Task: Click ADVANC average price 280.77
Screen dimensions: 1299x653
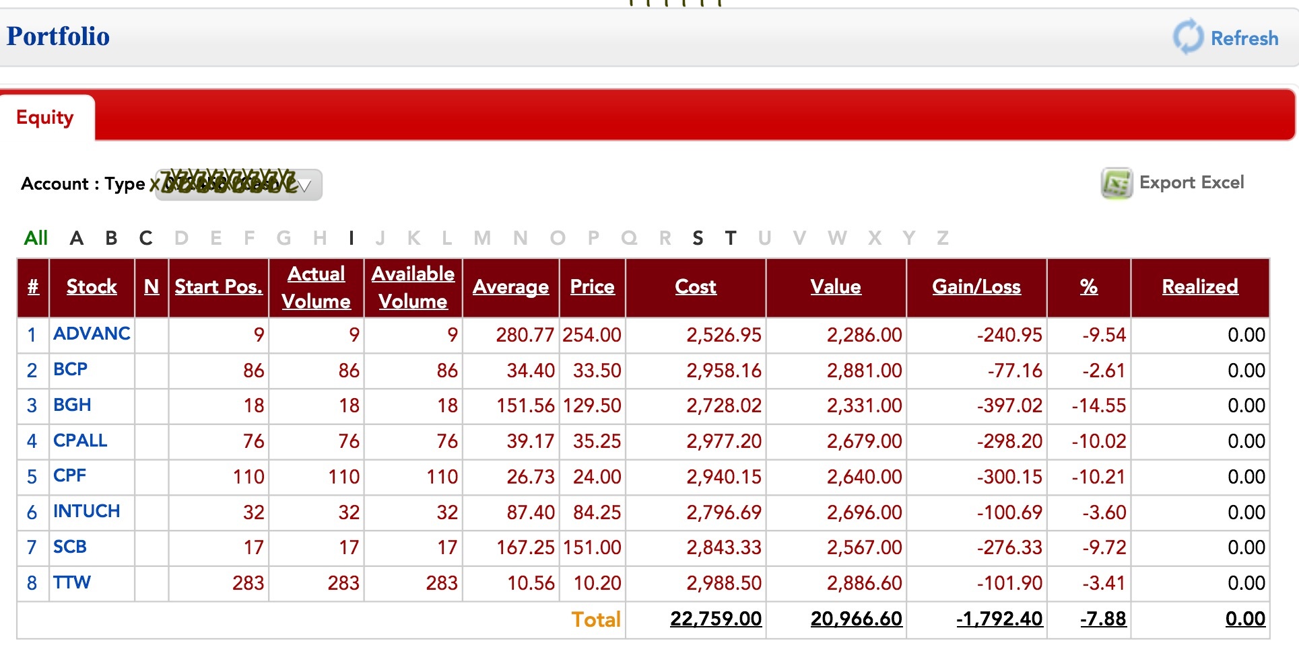Action: click(525, 335)
